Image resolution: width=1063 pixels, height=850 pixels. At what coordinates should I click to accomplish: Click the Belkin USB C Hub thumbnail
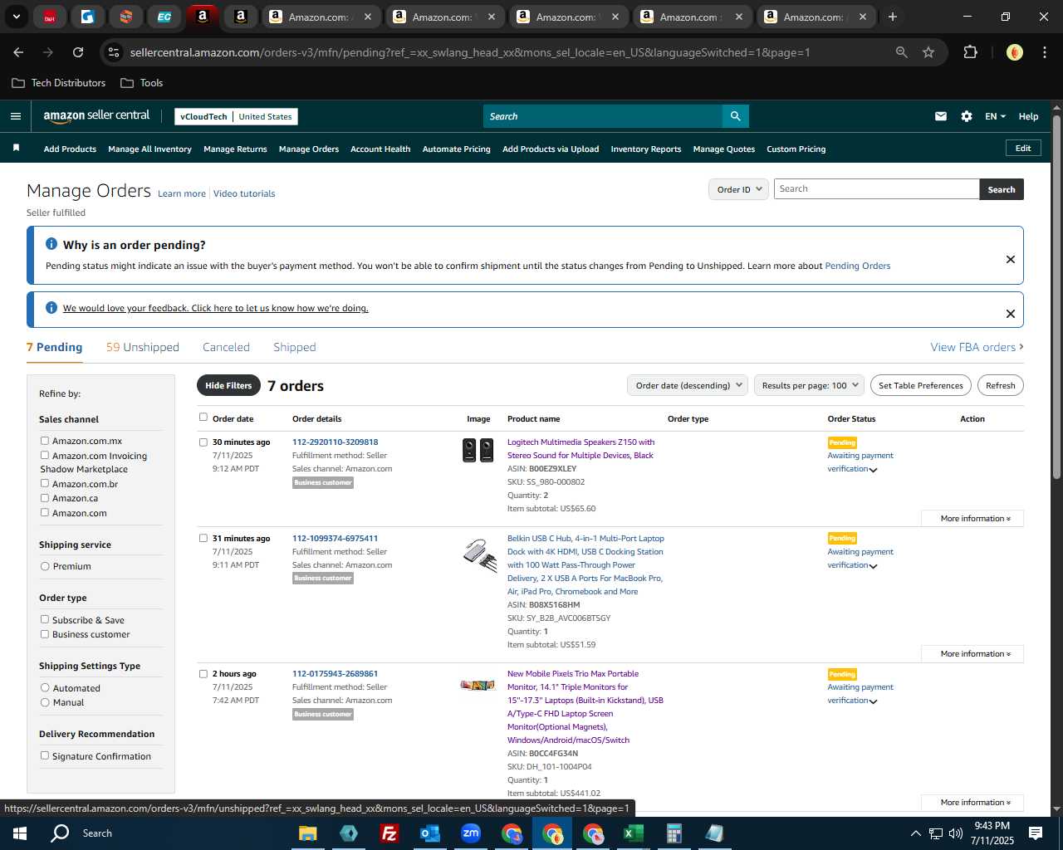pyautogui.click(x=479, y=554)
